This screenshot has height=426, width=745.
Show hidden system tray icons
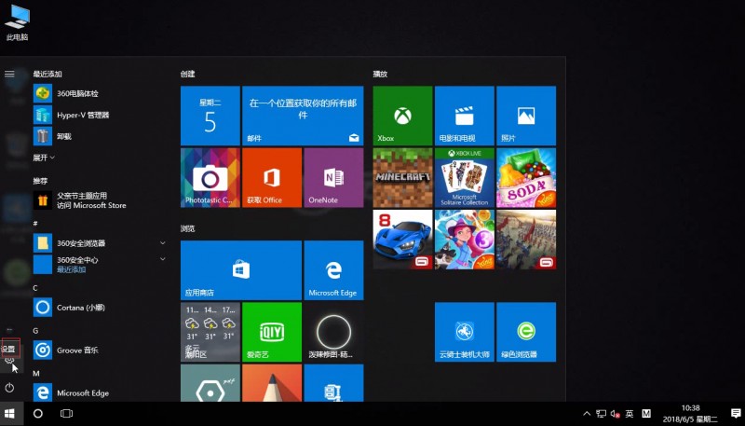point(587,414)
